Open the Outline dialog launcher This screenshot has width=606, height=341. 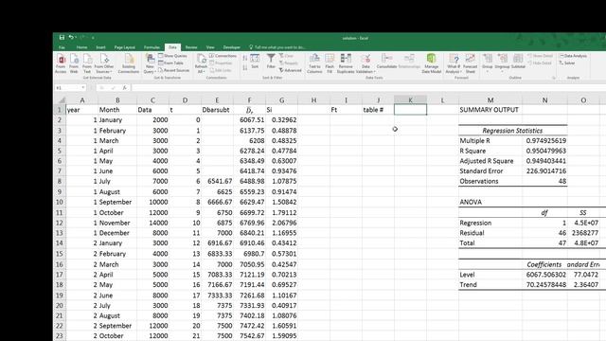[x=553, y=78]
